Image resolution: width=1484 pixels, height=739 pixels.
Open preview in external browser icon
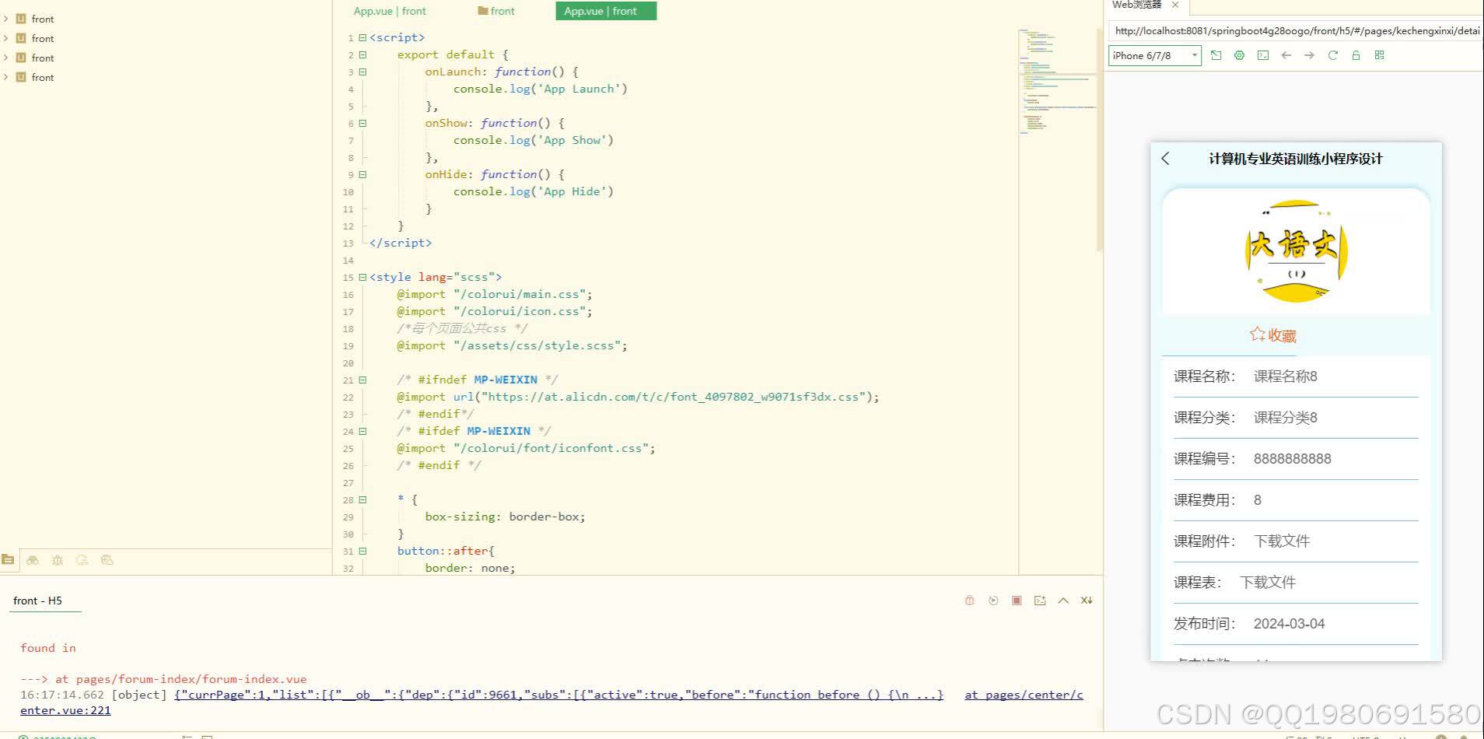point(1216,55)
